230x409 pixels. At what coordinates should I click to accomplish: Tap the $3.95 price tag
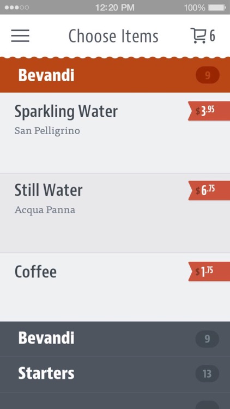point(209,111)
